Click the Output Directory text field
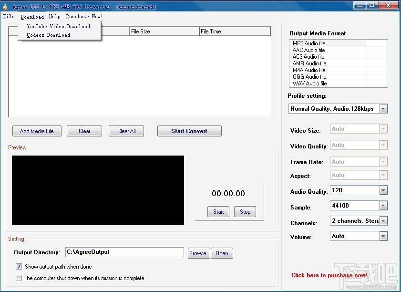Screen dimensions: 401x292 click(x=124, y=252)
